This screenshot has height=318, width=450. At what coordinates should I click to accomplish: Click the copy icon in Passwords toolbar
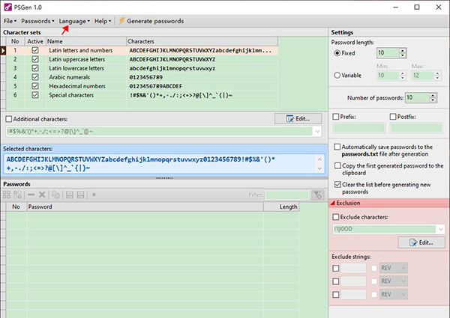tap(55, 195)
